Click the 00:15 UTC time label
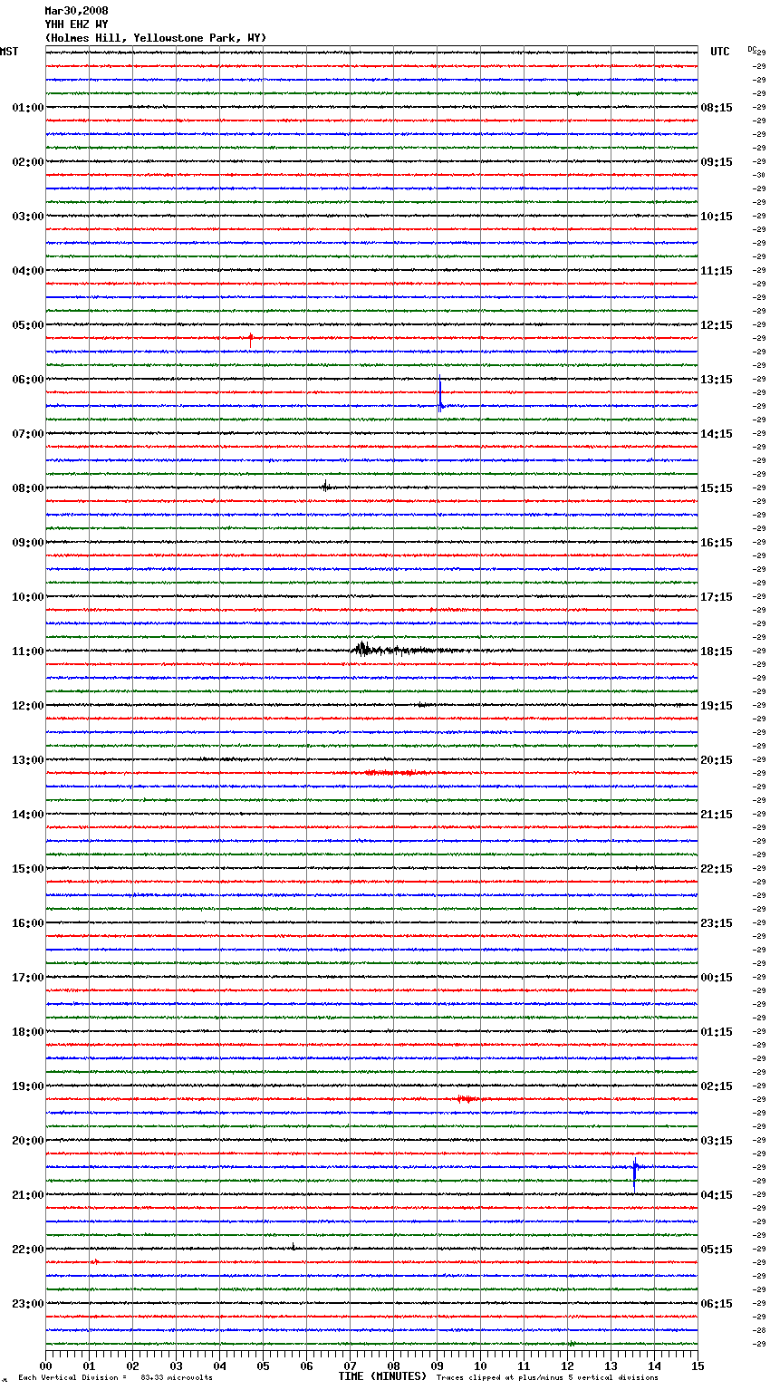Image resolution: width=770 pixels, height=1390 pixels. 717,978
